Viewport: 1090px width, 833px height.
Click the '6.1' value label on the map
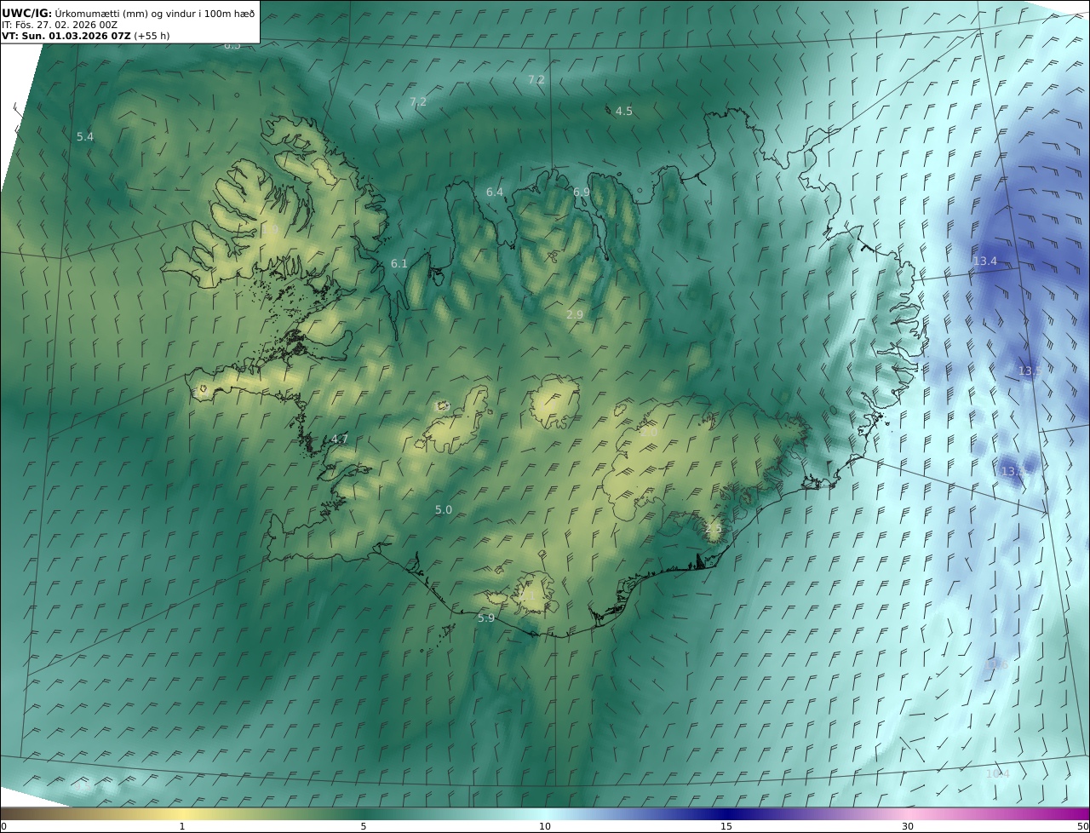tap(399, 263)
